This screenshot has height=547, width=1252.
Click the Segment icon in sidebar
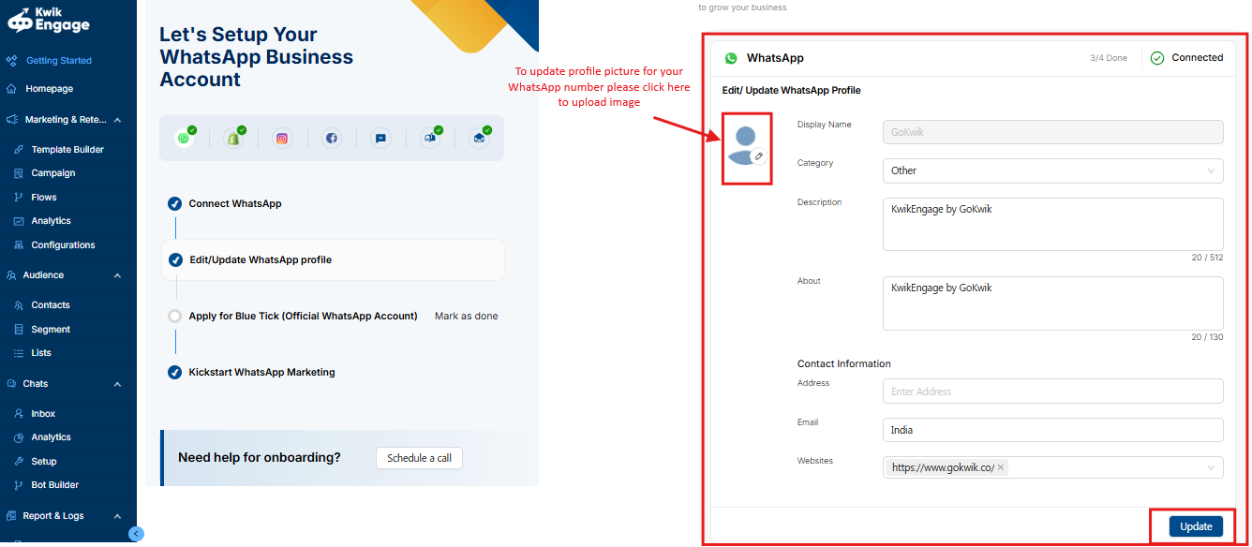[20, 330]
